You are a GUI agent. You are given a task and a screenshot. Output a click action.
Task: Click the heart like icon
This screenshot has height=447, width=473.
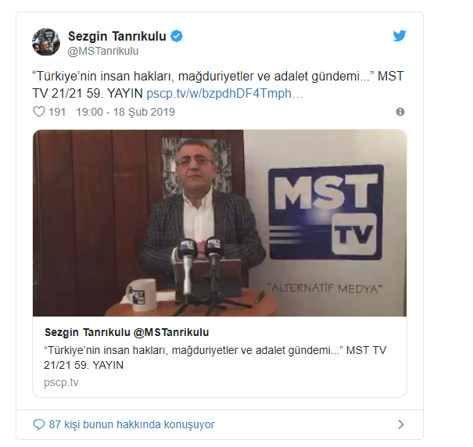(39, 112)
